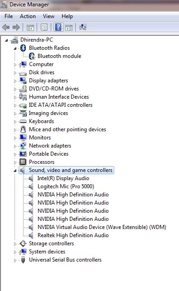This screenshot has height=291, width=179.
Task: Select Mice and other pointing devices
Action: [68, 129]
